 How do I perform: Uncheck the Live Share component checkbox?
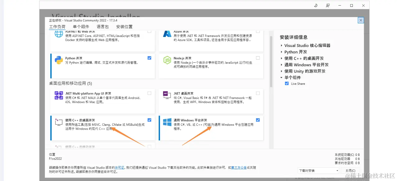[287, 84]
